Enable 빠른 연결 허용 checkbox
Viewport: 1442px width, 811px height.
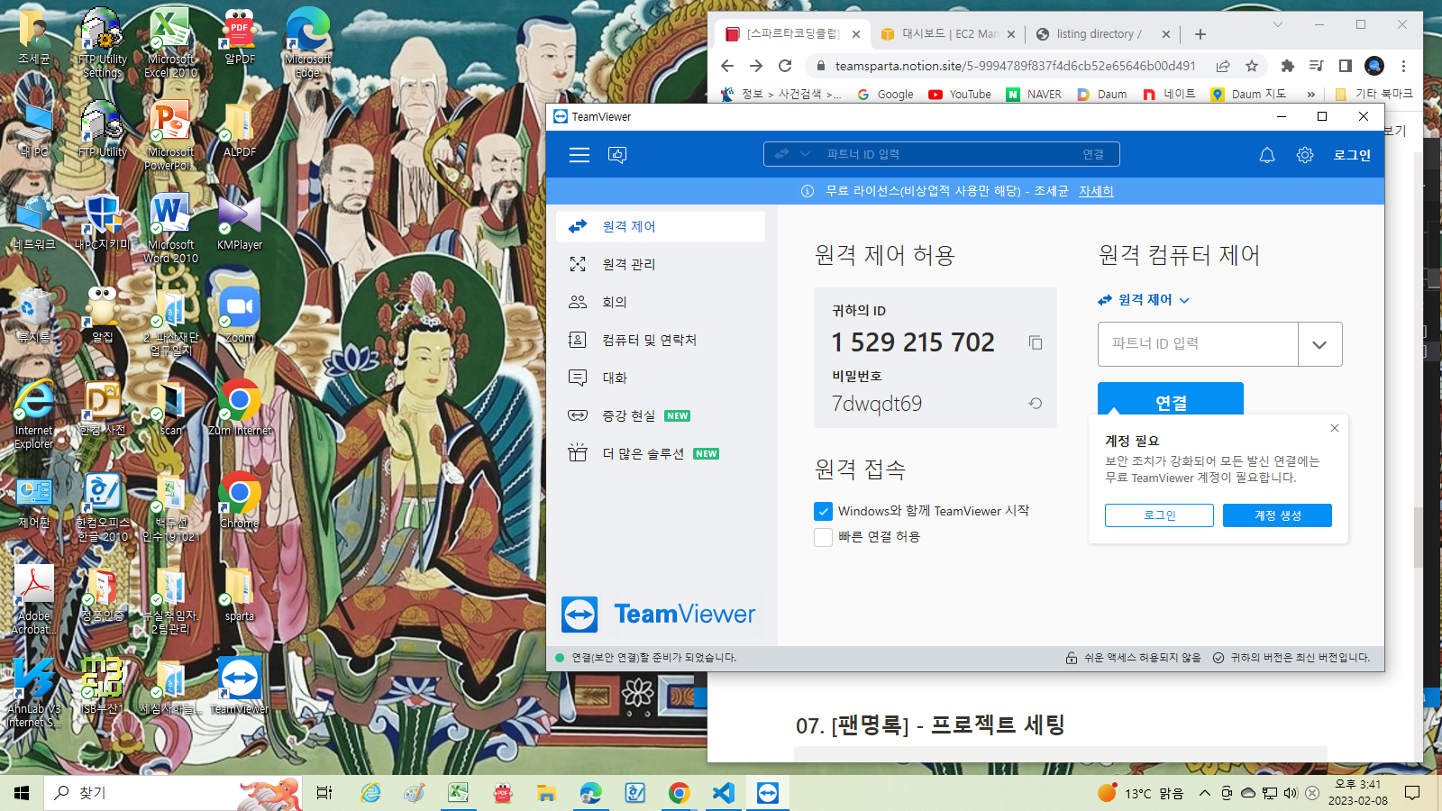[823, 537]
